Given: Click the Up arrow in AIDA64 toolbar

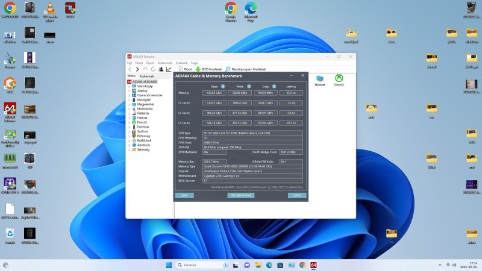Looking at the screenshot, I should 145,69.
